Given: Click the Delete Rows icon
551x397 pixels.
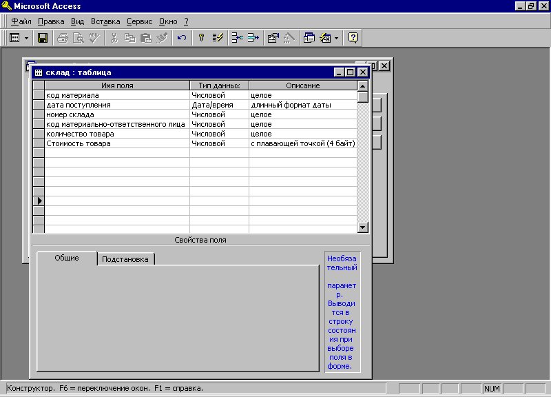Looking at the screenshot, I should (x=253, y=38).
